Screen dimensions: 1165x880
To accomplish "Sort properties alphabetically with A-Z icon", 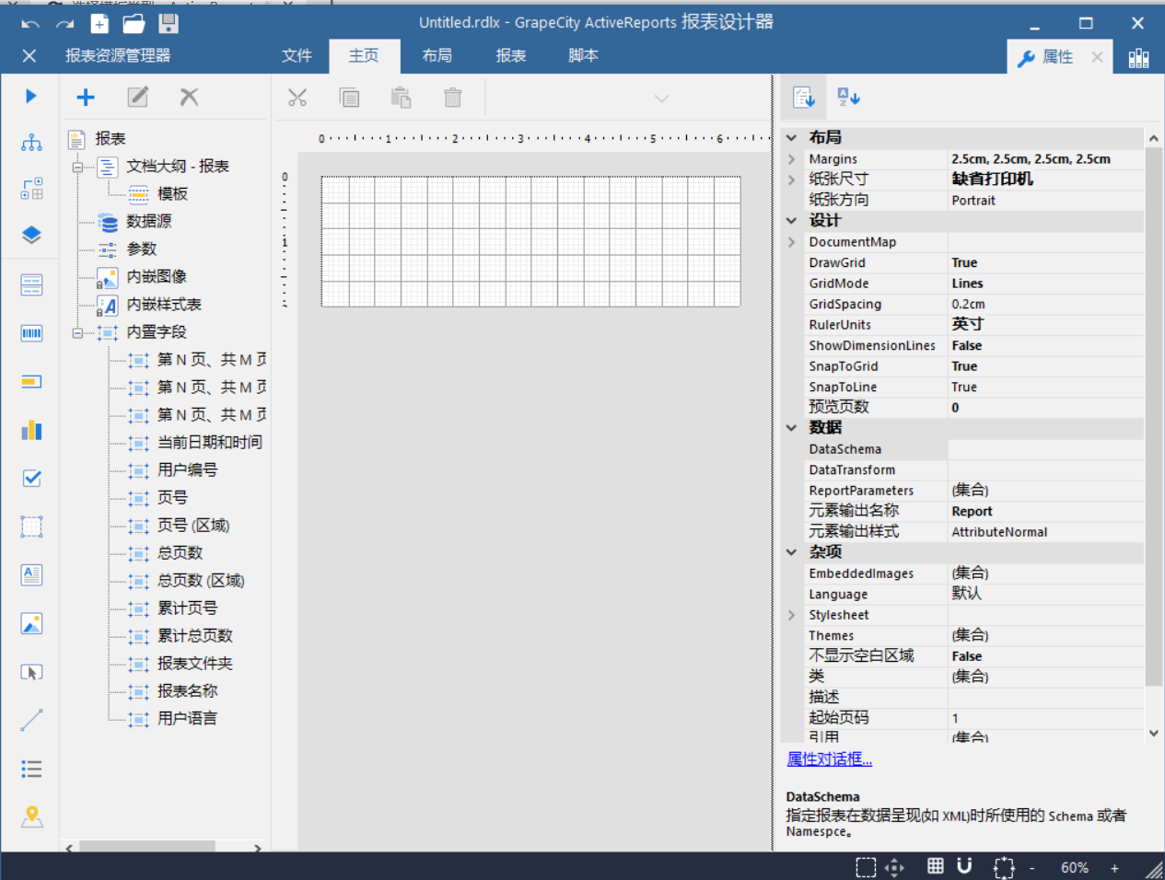I will (x=848, y=97).
